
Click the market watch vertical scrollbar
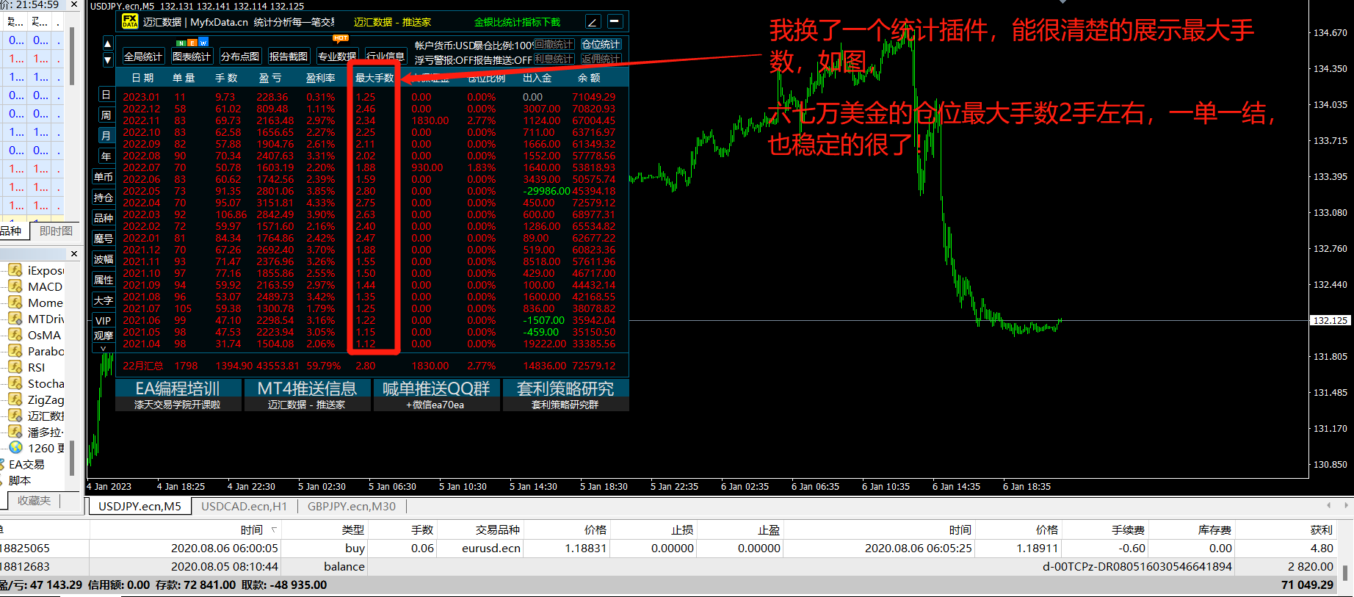tap(71, 57)
